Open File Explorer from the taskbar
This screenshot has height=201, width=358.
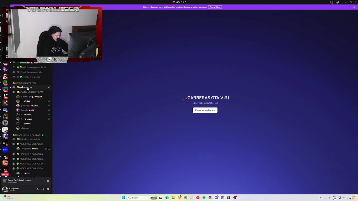(173, 198)
